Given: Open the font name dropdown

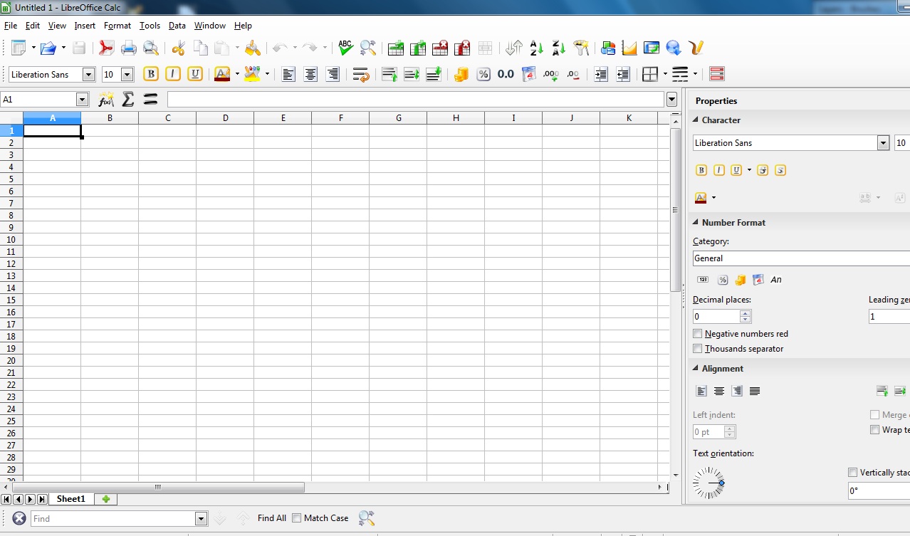Looking at the screenshot, I should [88, 74].
